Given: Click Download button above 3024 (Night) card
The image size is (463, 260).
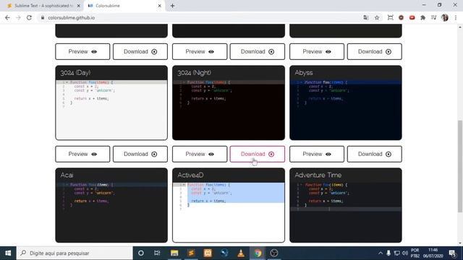Looking at the screenshot, I should click(258, 51).
